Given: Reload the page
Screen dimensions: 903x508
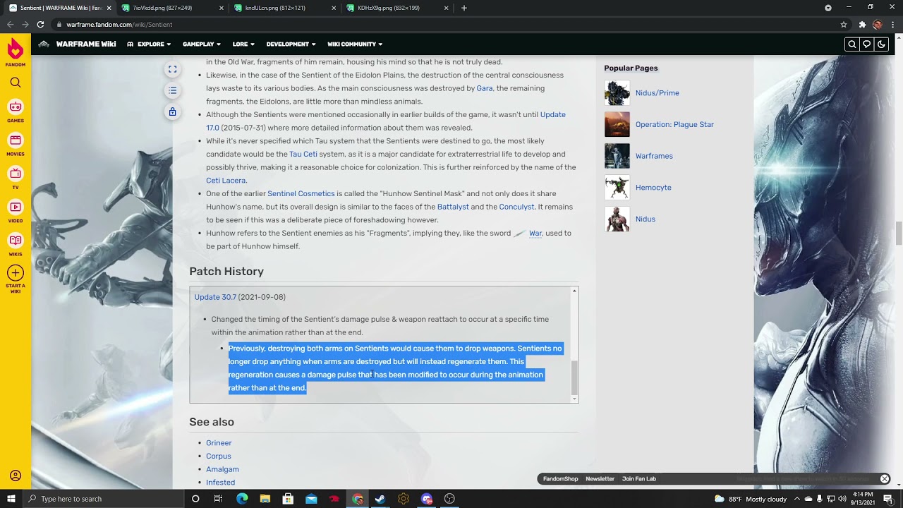Looking at the screenshot, I should (x=40, y=24).
